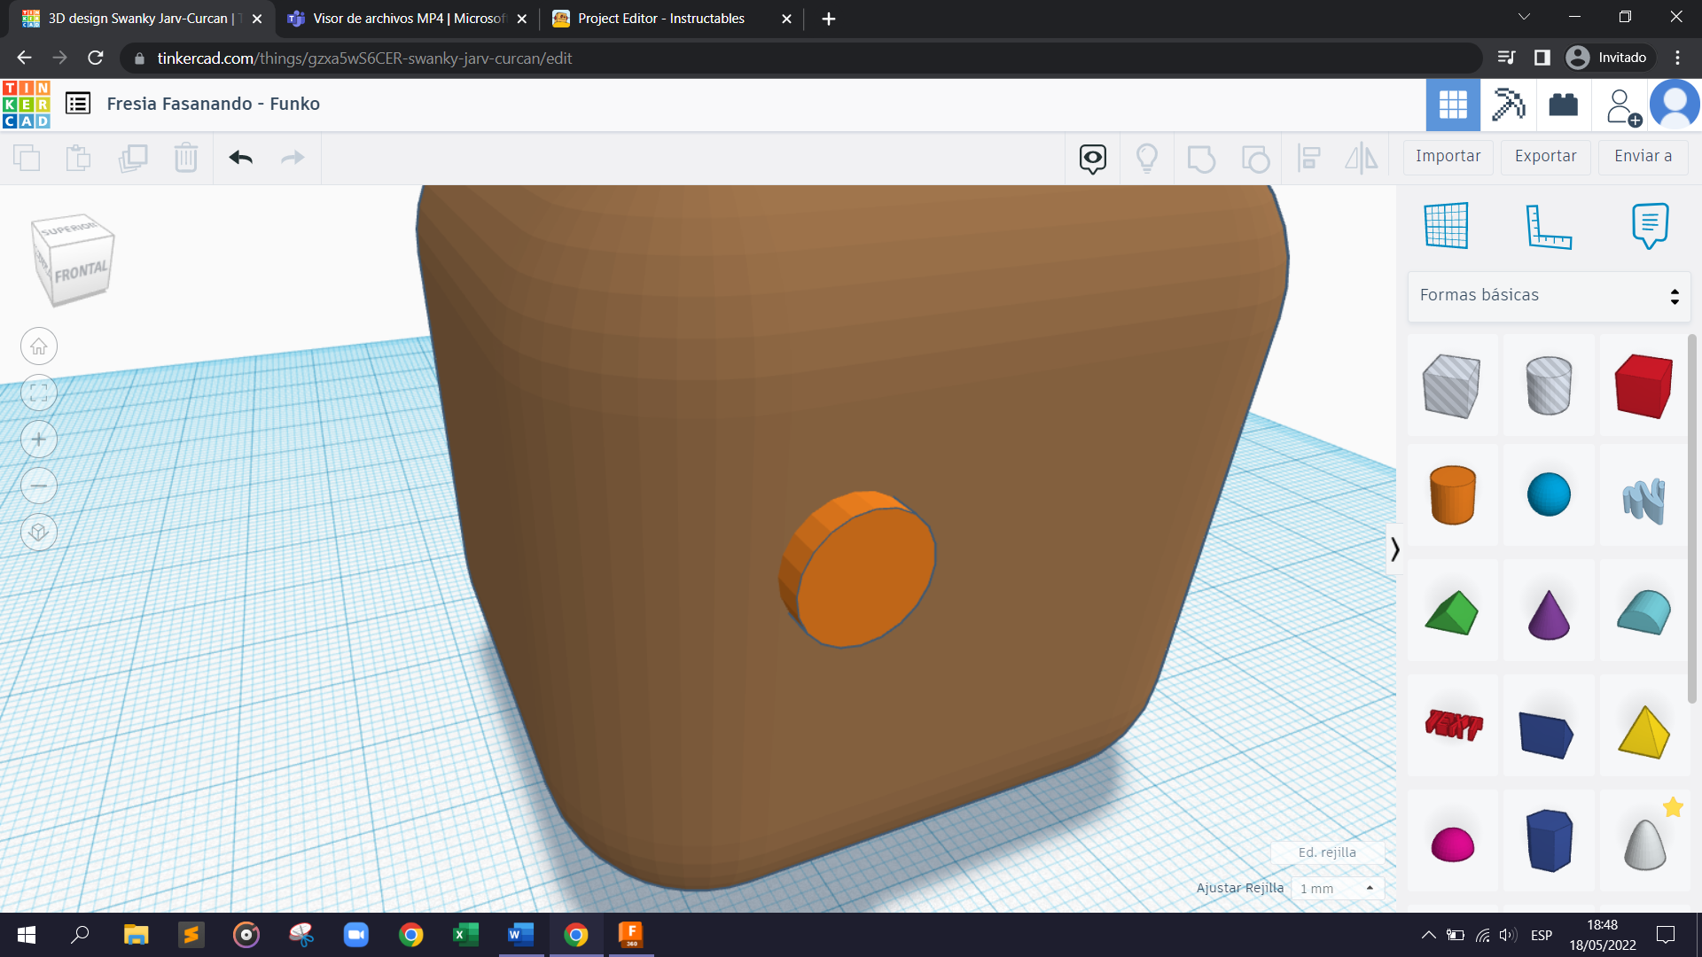Switch to Project Editor Instructables tab
Viewport: 1702px width, 957px height.
[x=660, y=19]
